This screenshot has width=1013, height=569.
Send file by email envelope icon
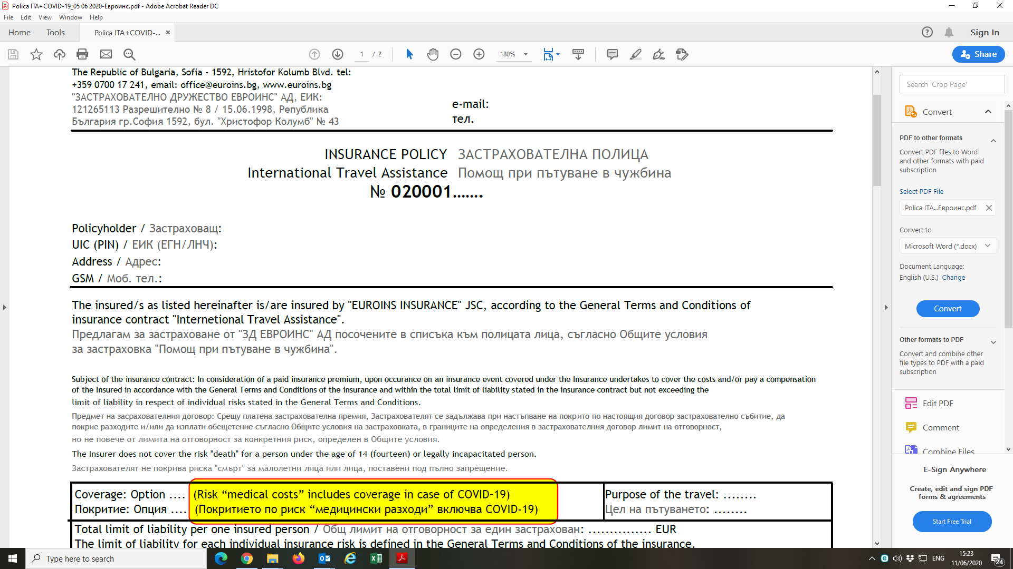click(x=106, y=54)
